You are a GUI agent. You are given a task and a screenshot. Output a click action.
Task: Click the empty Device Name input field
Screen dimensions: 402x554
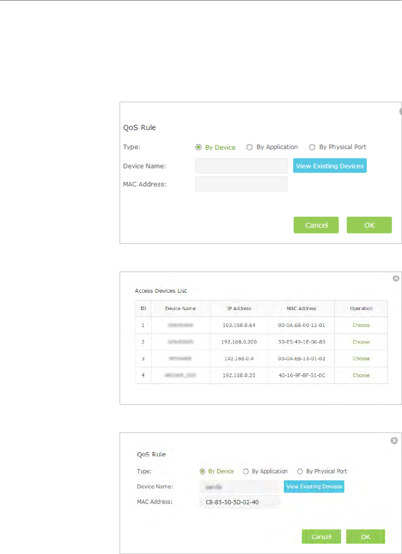pyautogui.click(x=241, y=166)
